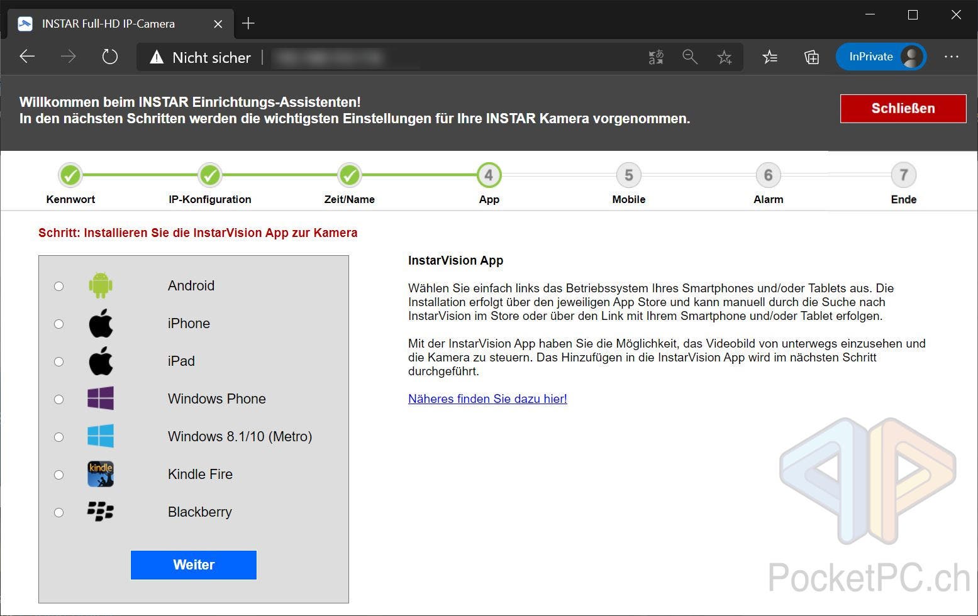This screenshot has height=616, width=978.
Task: Reload the page with refresh icon
Action: tap(110, 57)
